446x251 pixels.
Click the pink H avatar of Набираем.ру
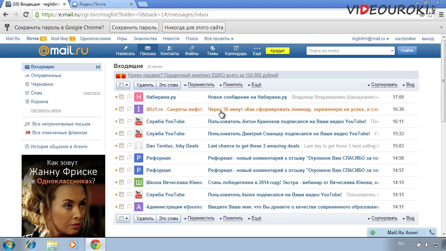click(138, 97)
